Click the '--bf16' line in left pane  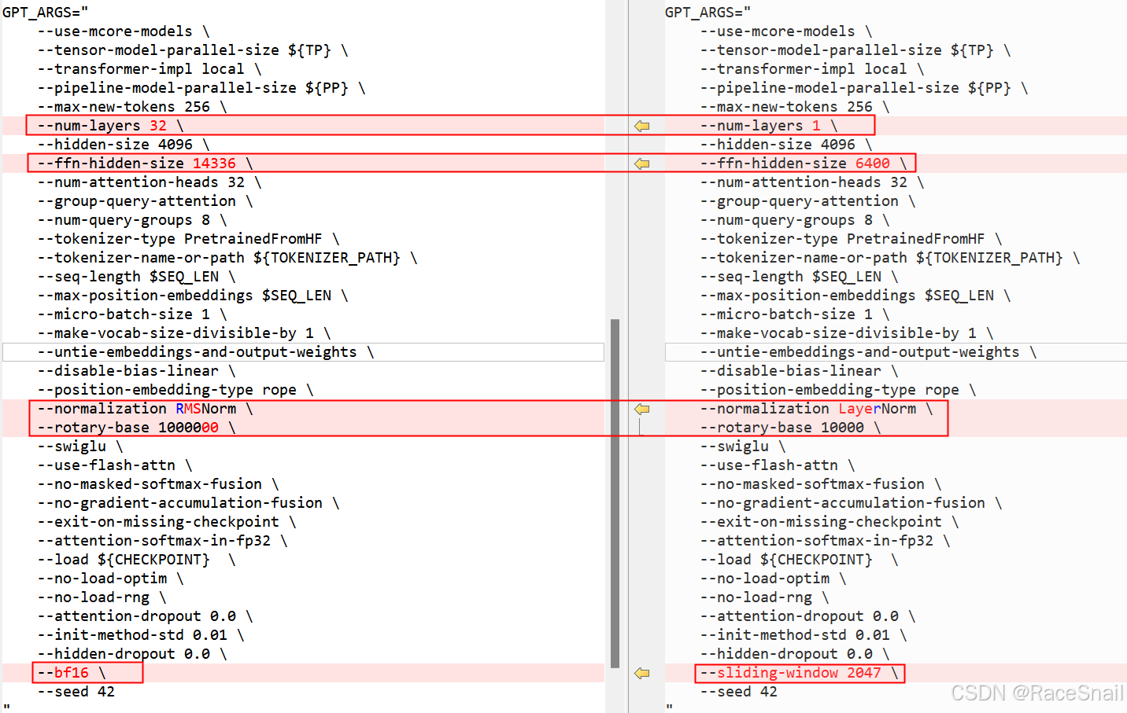point(72,673)
